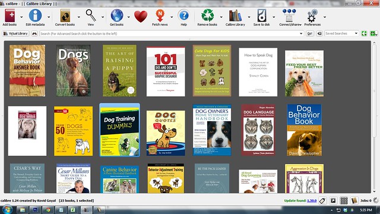Click the Dropbox tray icon

tap(346, 210)
